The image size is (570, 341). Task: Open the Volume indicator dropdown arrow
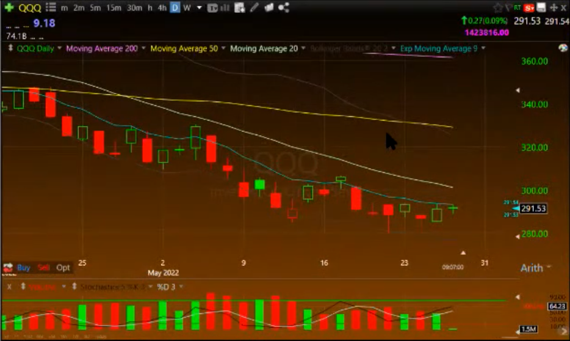click(63, 287)
